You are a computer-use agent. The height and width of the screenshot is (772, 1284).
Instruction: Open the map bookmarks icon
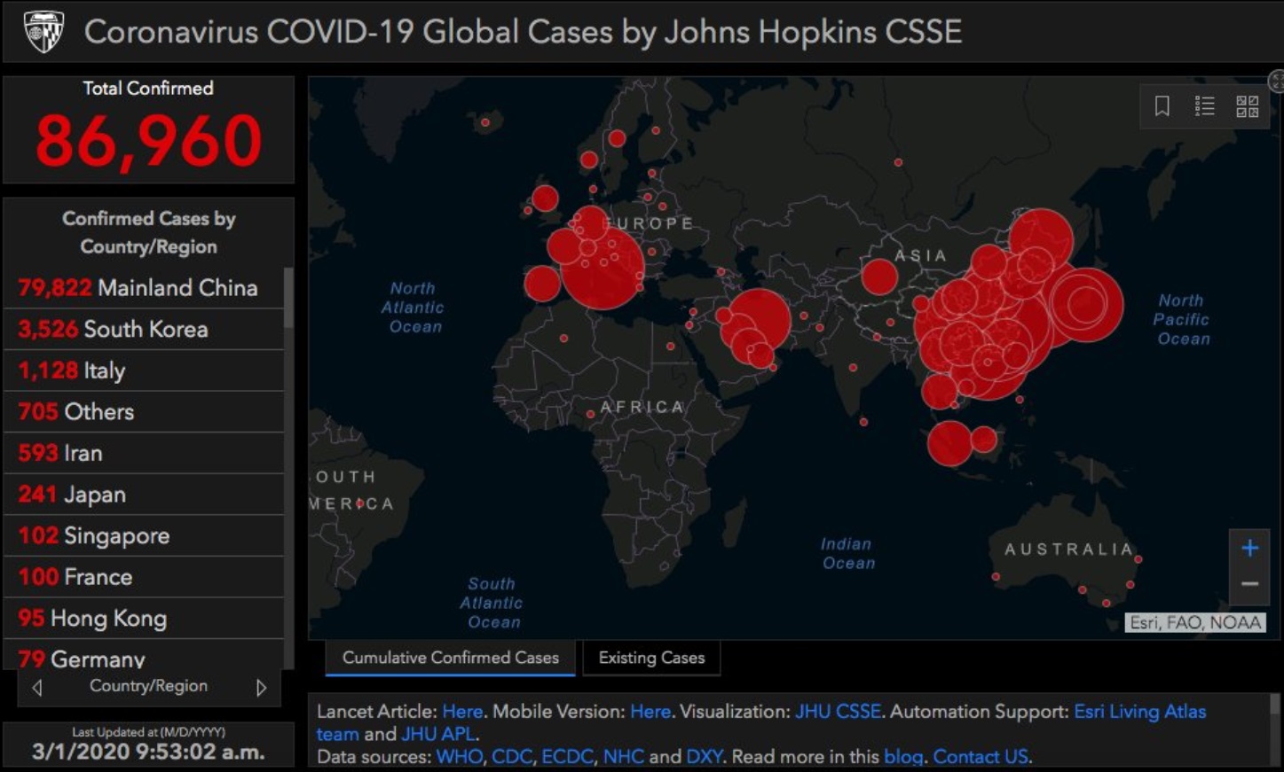[1162, 106]
